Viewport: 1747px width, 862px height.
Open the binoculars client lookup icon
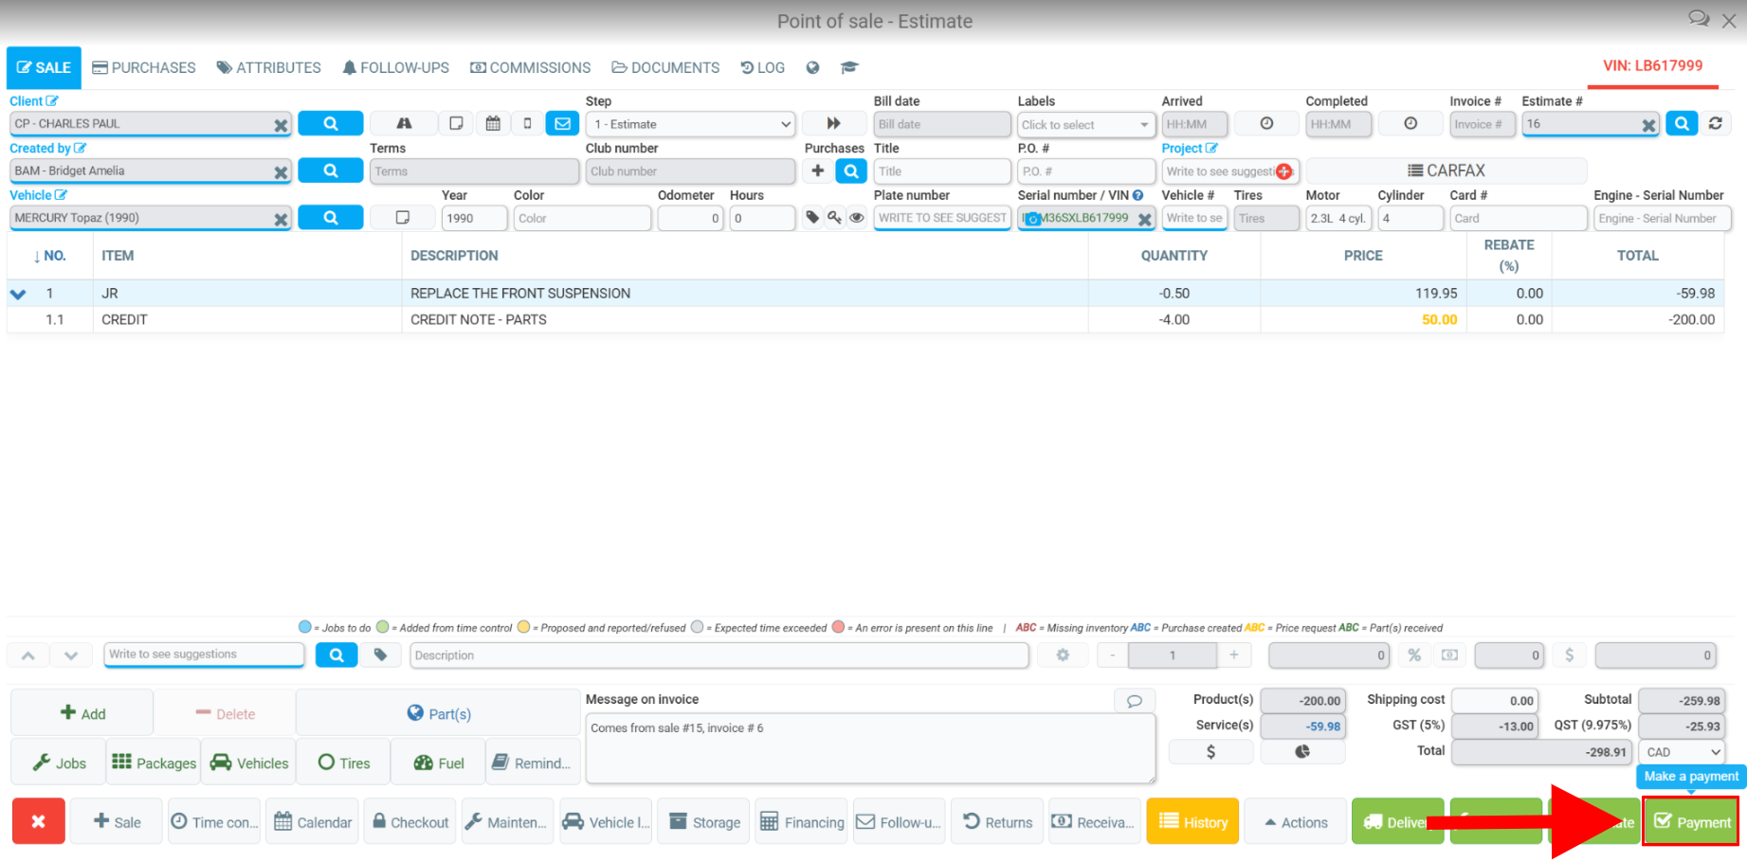pos(404,123)
